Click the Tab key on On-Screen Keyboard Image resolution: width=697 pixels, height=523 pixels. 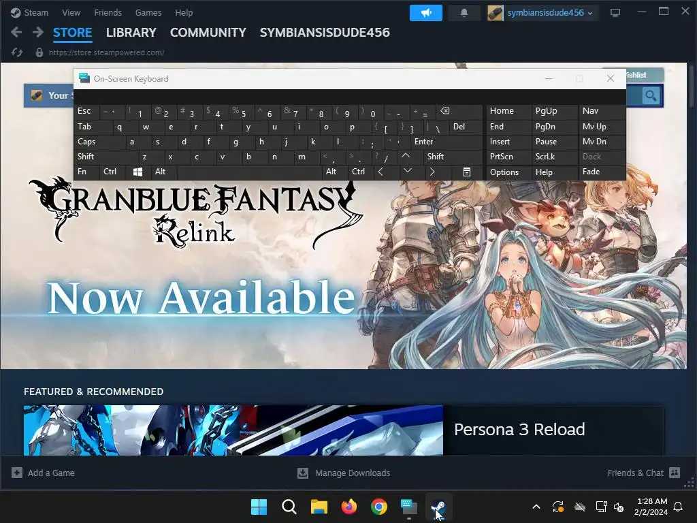pos(92,127)
